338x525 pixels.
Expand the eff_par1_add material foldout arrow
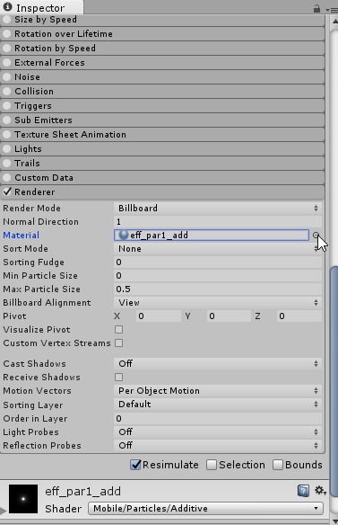click(x=4, y=511)
